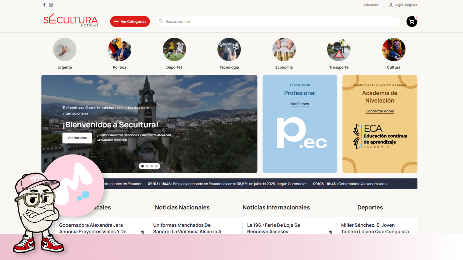Open the Instagram social icon
463x260 pixels.
(51, 5)
